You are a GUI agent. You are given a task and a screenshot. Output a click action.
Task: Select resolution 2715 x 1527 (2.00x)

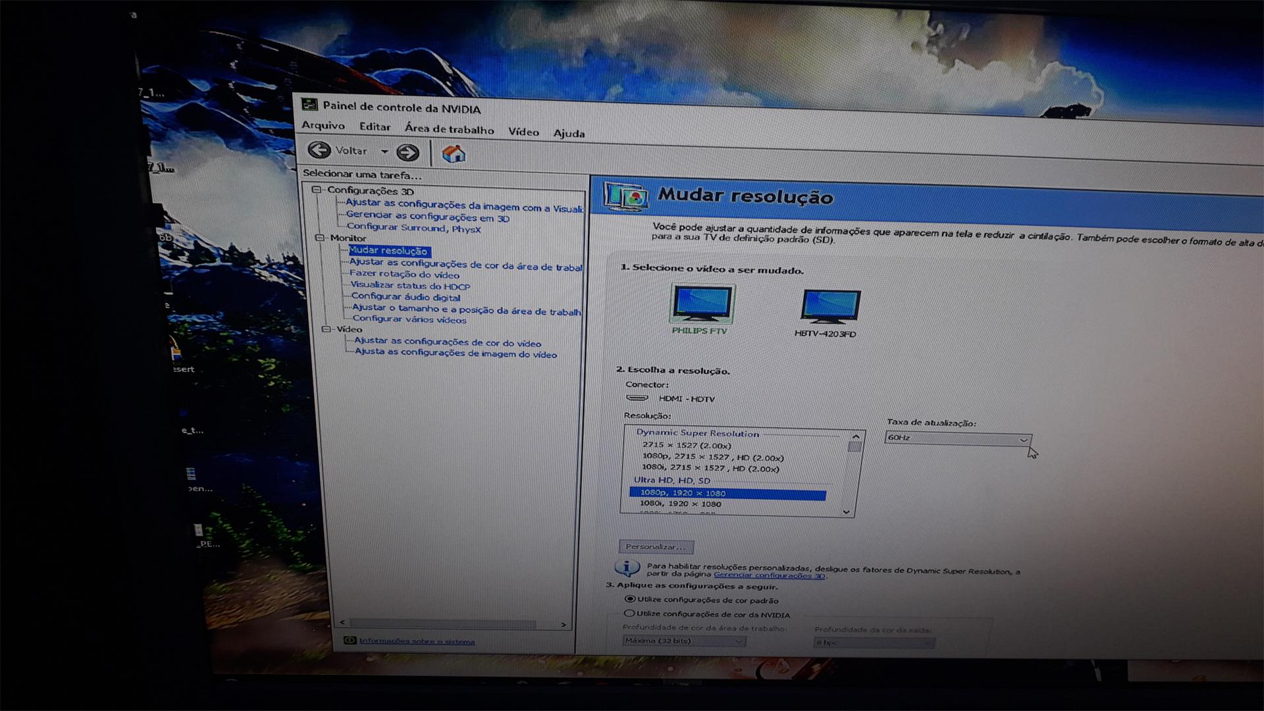pyautogui.click(x=687, y=445)
